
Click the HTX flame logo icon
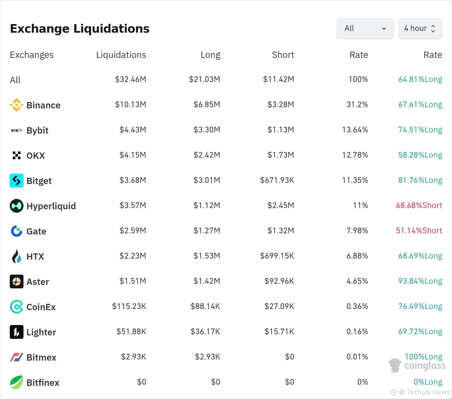pyautogui.click(x=17, y=256)
